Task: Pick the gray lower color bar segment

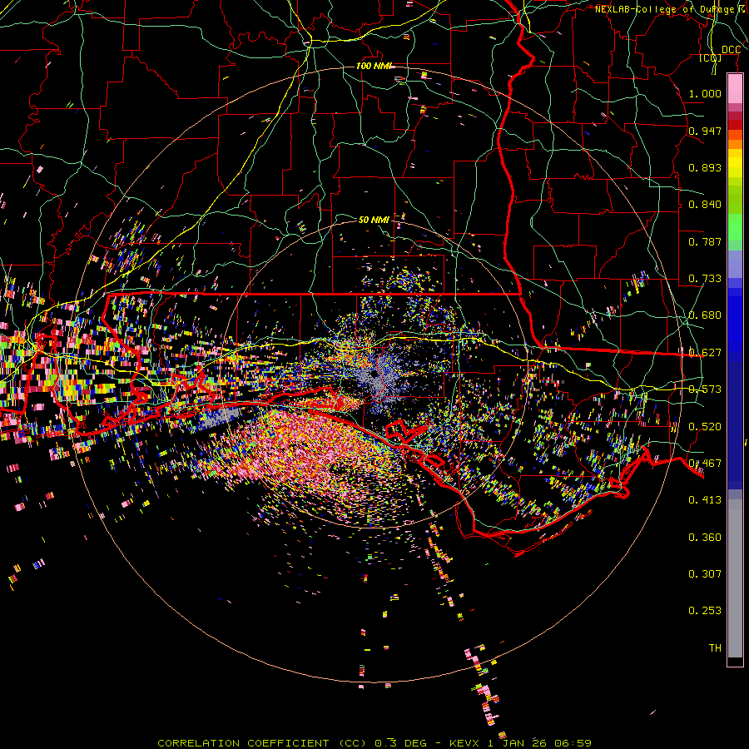Action: tap(735, 578)
